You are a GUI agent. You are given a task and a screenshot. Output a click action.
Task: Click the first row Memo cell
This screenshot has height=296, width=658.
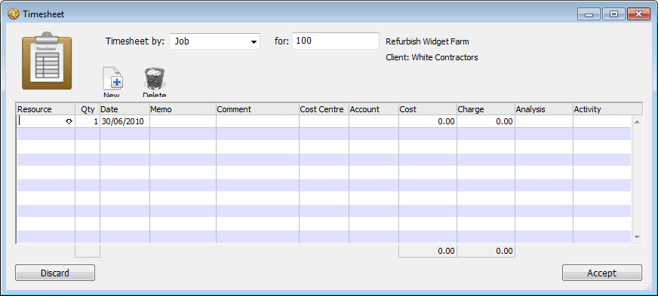point(183,122)
